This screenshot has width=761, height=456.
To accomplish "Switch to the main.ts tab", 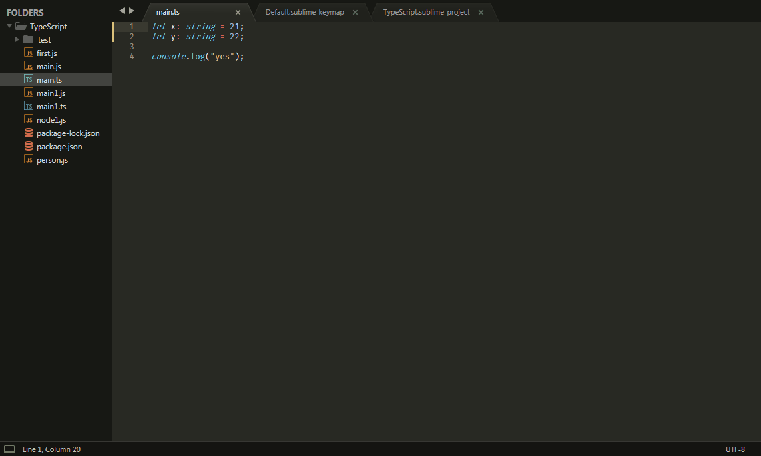I will pyautogui.click(x=168, y=12).
